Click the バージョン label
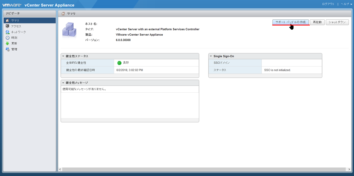 point(92,40)
